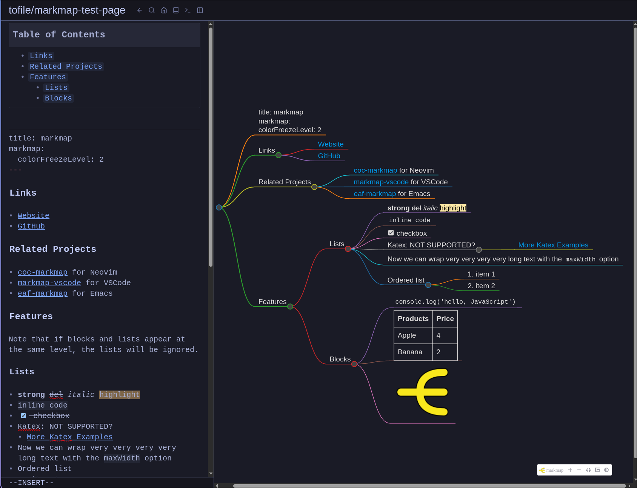
Task: Jump to Related Projects in Table of Contents
Action: click(x=66, y=66)
